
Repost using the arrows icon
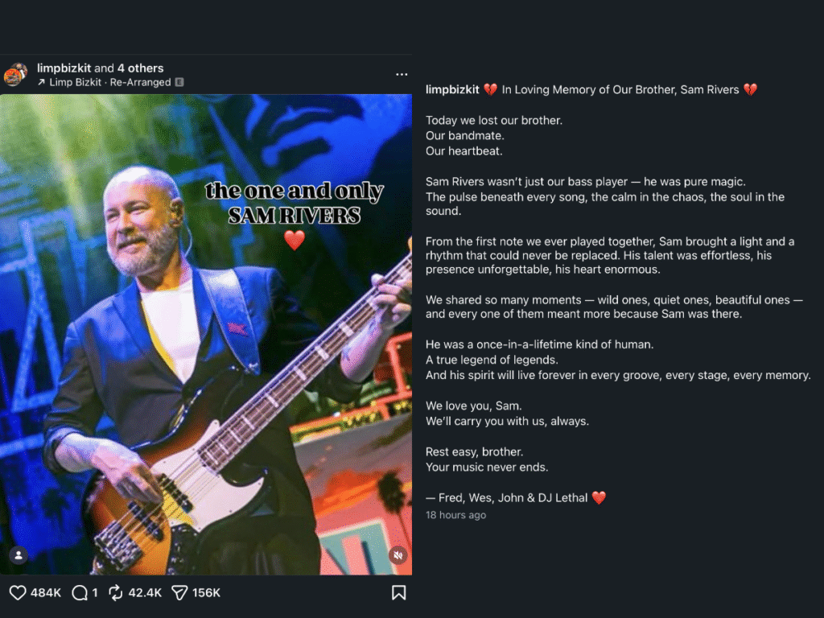pos(116,593)
